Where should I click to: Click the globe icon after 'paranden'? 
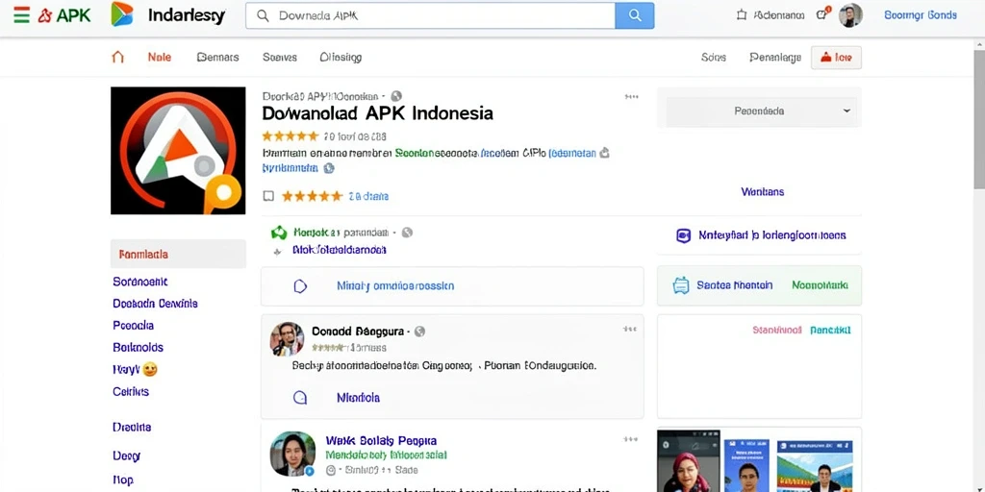point(407,233)
